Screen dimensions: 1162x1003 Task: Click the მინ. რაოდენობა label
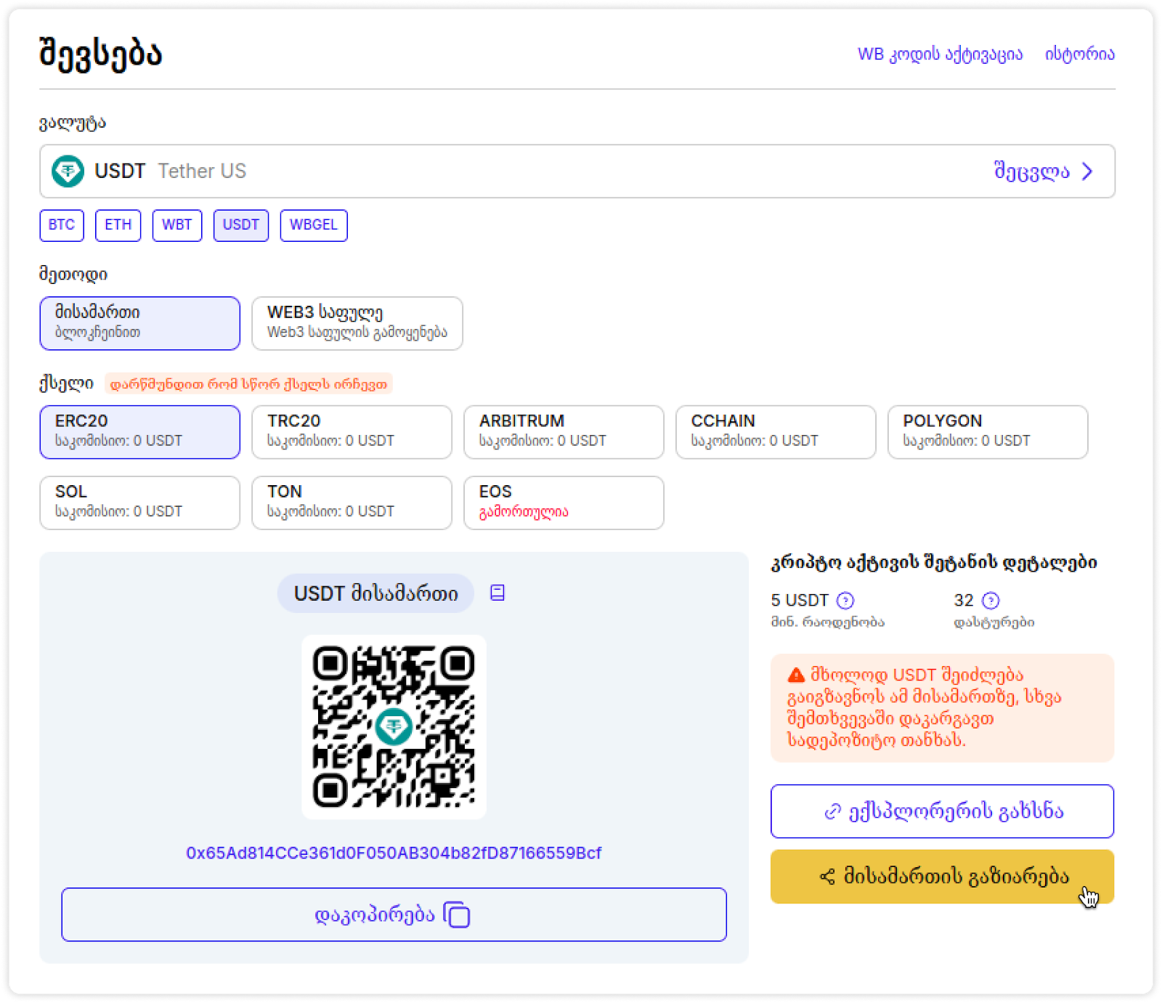[828, 622]
